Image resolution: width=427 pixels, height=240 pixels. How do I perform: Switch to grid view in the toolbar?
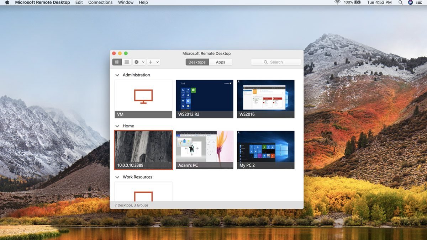tap(117, 62)
